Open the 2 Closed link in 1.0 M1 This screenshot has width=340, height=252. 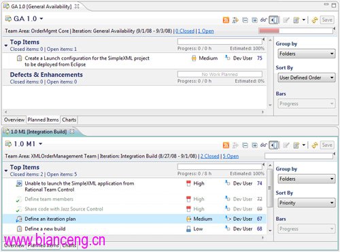coord(210,156)
